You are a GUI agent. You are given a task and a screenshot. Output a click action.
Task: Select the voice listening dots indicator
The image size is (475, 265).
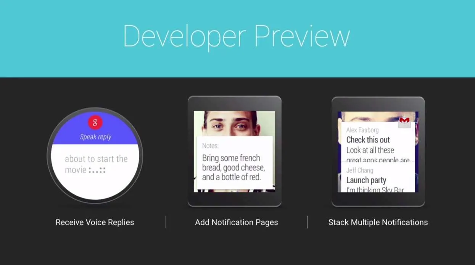point(97,170)
